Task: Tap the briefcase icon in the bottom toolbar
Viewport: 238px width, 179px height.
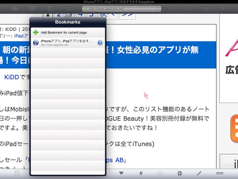Action: coord(160,173)
